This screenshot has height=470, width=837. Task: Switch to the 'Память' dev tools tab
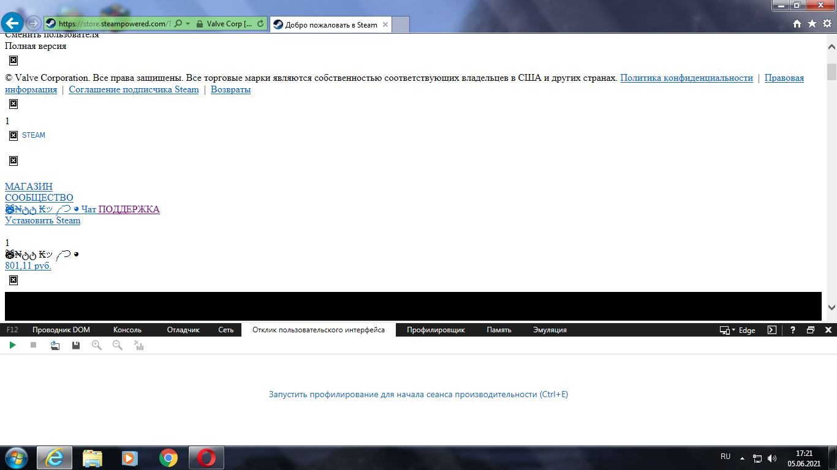[499, 330]
